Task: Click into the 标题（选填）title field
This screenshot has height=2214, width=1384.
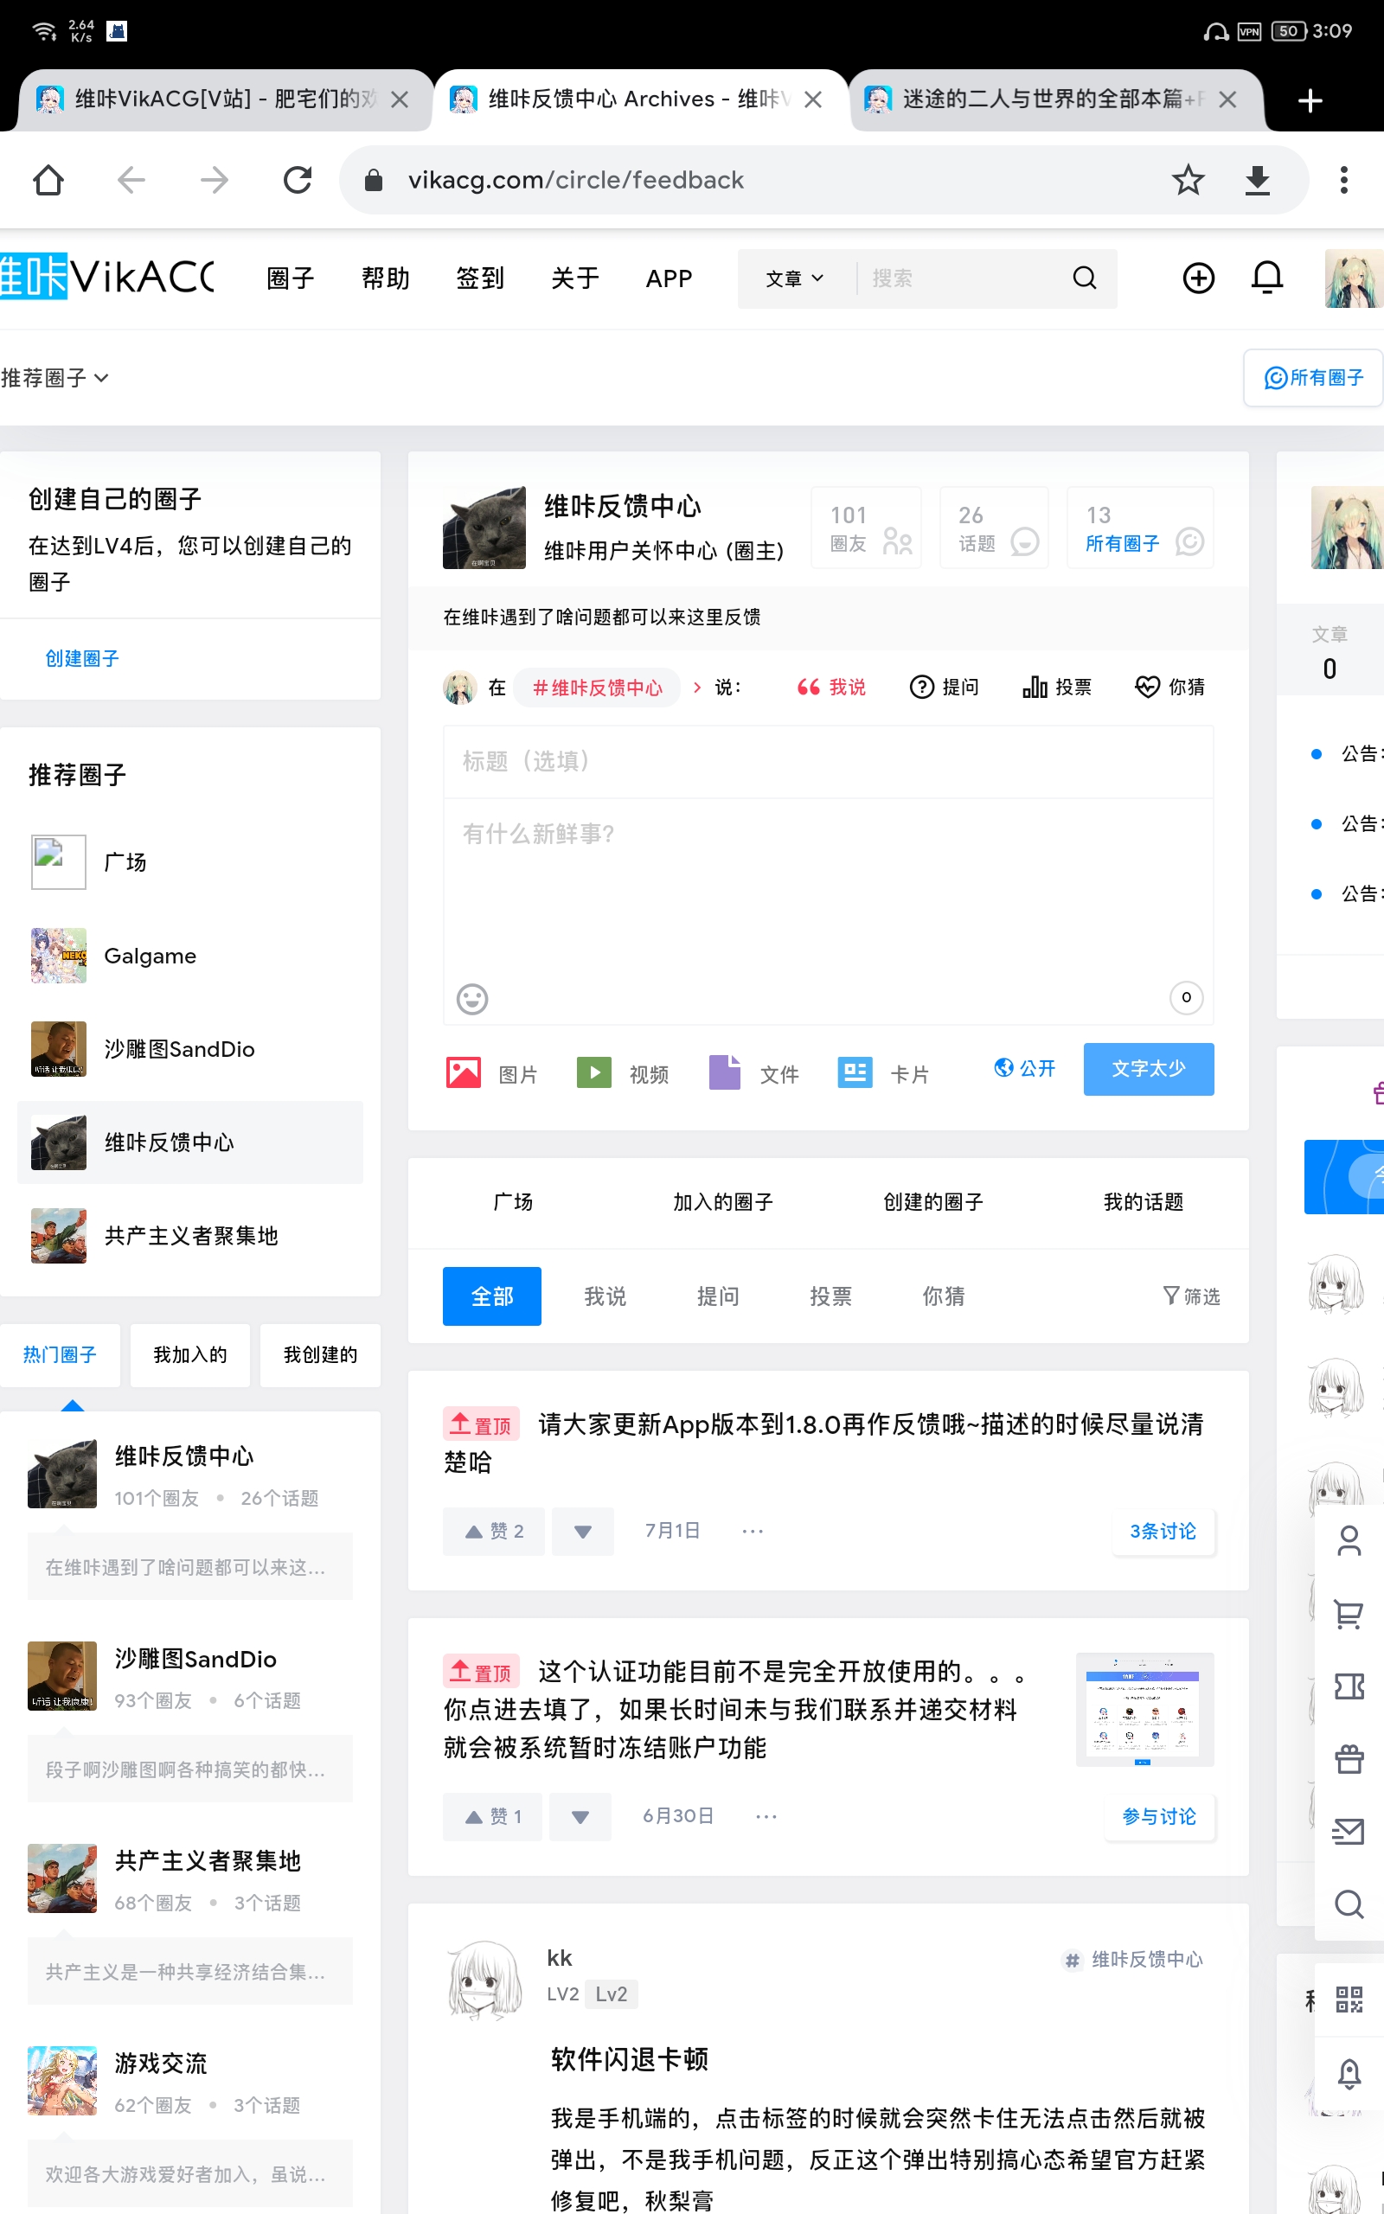Action: [x=828, y=761]
